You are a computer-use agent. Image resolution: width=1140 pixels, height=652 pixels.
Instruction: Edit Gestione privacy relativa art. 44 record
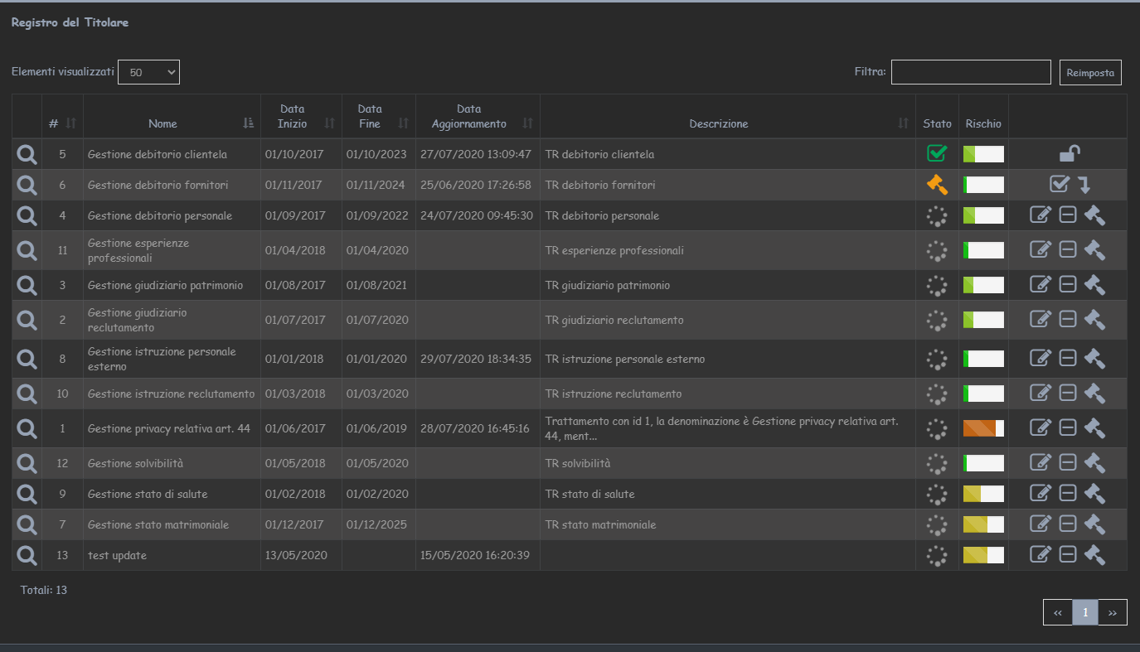[x=1041, y=428]
